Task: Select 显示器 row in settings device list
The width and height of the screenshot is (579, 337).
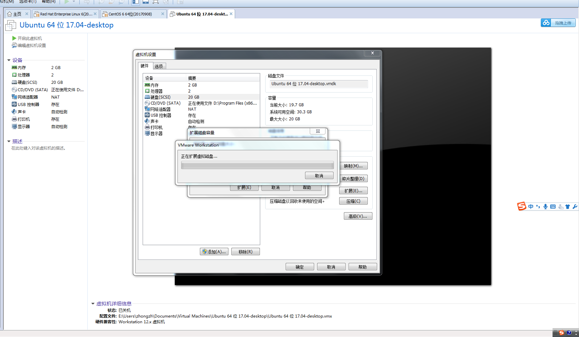Action: tap(165, 133)
